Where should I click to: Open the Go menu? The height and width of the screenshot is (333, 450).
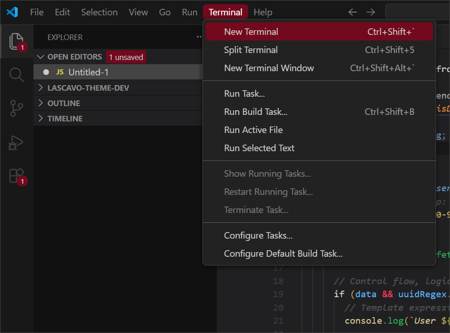click(165, 12)
